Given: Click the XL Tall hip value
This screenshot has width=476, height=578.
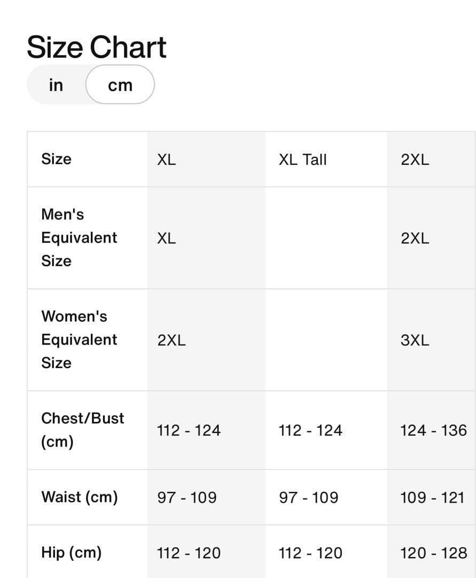Looking at the screenshot, I should [310, 553].
